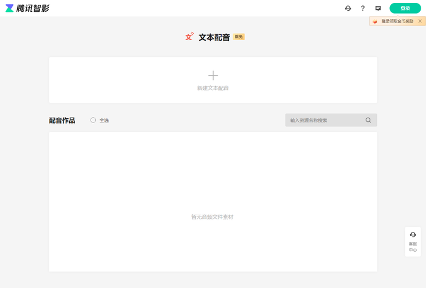
Task: Click the gift icon in reward banner
Action: [x=375, y=21]
